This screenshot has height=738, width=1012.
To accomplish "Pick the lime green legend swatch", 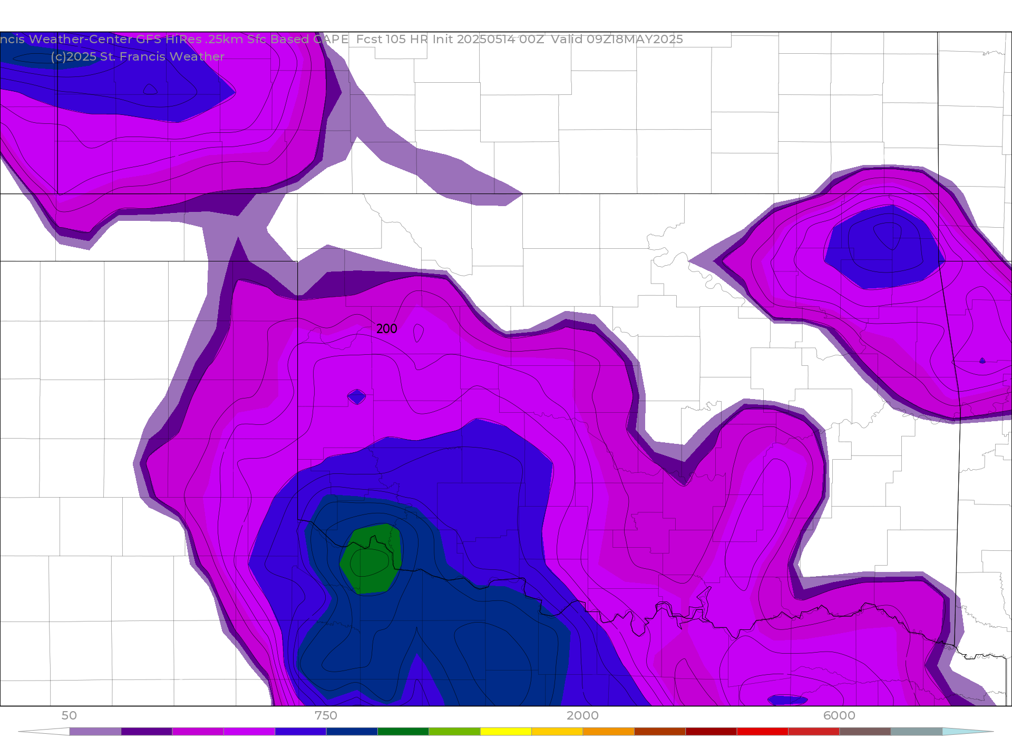I will [454, 732].
